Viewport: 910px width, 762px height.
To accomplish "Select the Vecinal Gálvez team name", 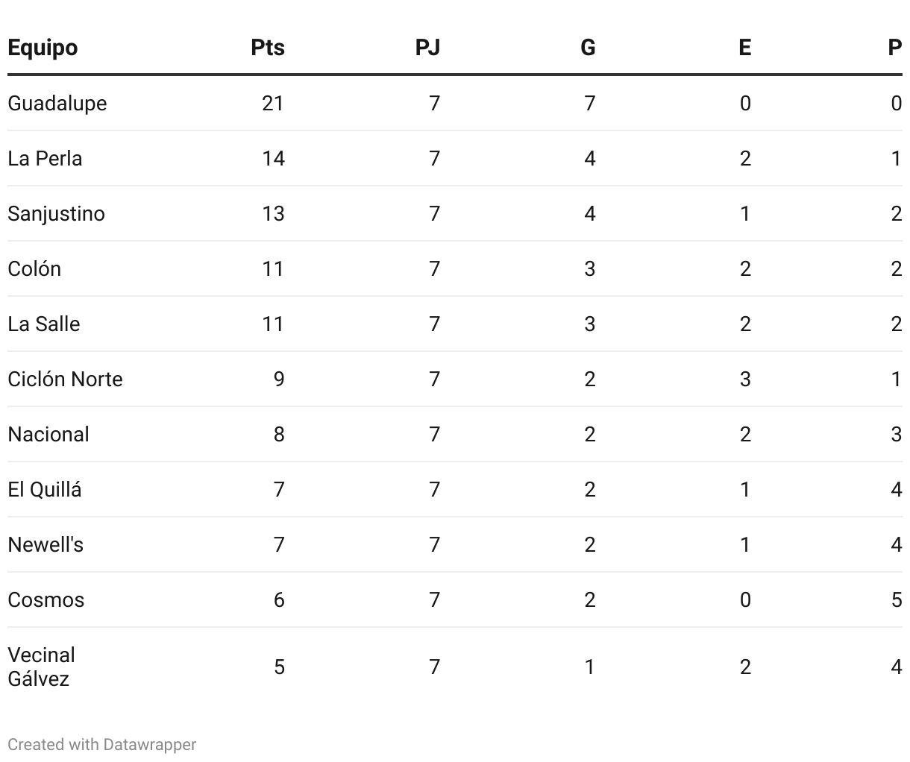I will [42, 667].
